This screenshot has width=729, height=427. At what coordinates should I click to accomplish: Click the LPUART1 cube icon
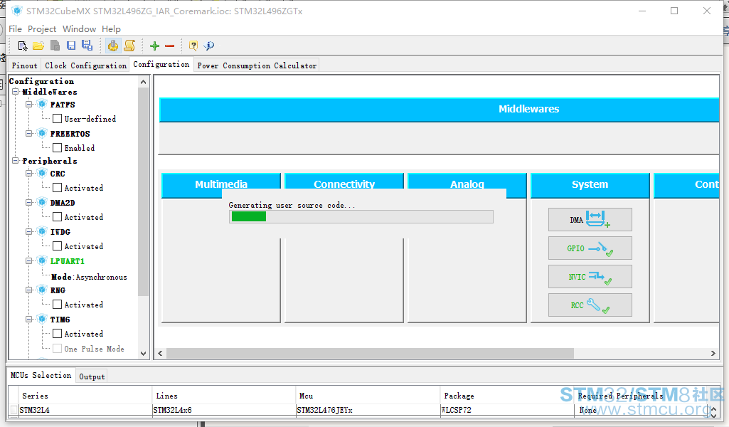[42, 260]
